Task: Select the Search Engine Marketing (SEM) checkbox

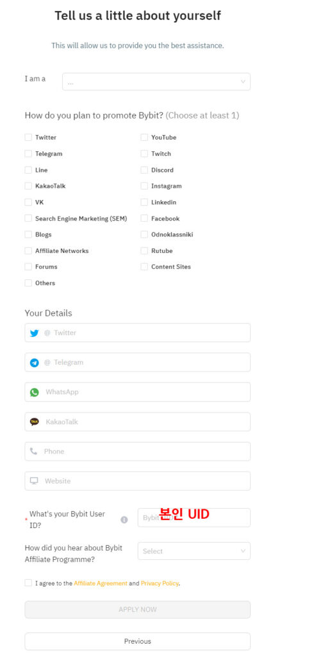Action: pyautogui.click(x=28, y=218)
